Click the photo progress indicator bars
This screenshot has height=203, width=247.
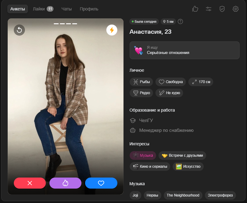65,24
